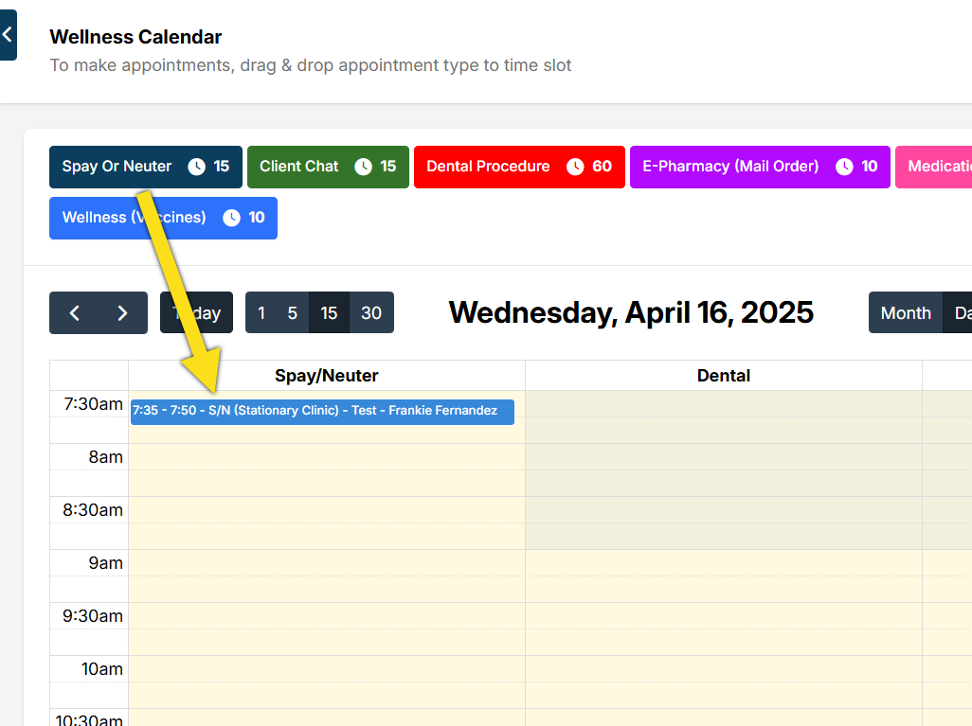
Task: Select the Dental column header
Action: pyautogui.click(x=723, y=376)
